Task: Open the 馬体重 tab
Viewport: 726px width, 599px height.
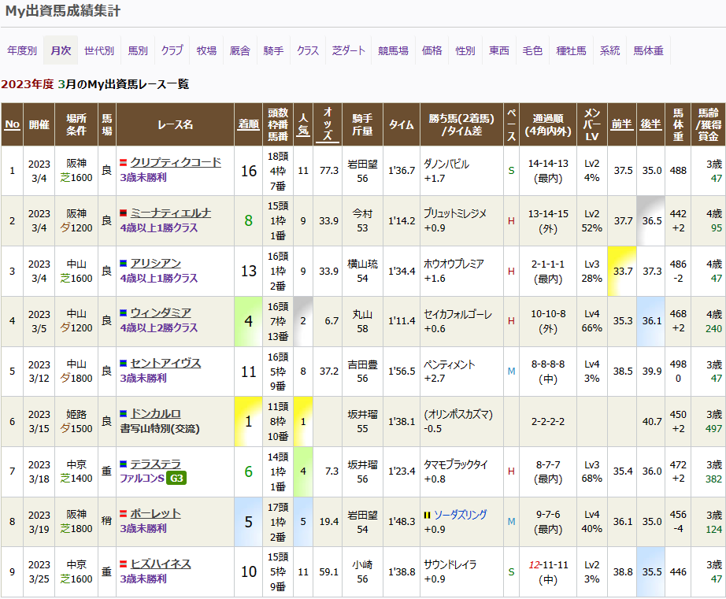Action: (x=649, y=50)
